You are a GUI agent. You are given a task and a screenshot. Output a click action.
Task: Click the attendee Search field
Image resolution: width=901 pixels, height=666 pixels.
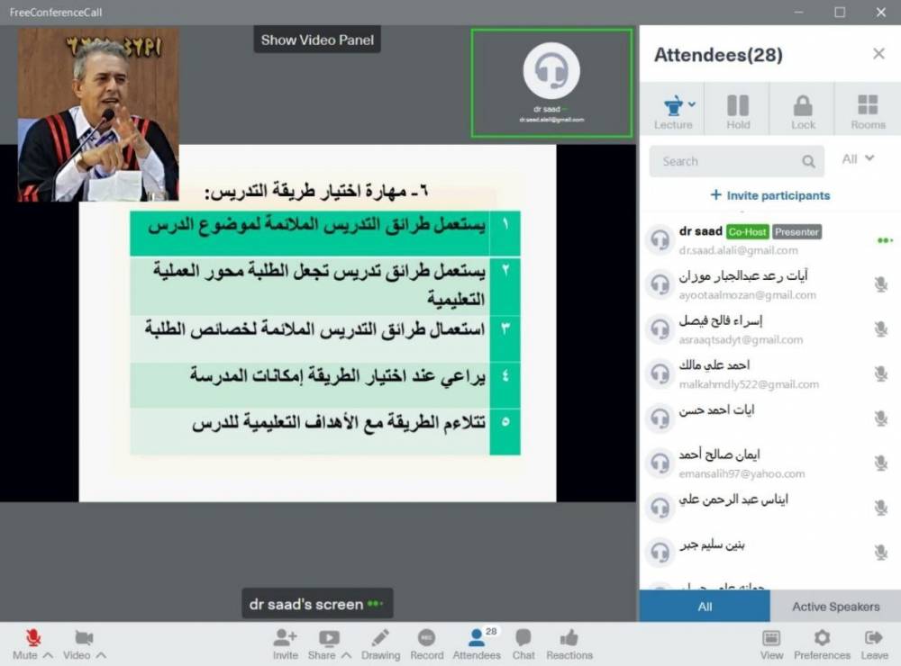(x=725, y=161)
